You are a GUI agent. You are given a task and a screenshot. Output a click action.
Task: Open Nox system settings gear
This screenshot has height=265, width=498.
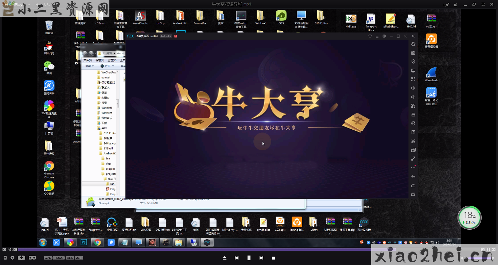tap(384, 36)
